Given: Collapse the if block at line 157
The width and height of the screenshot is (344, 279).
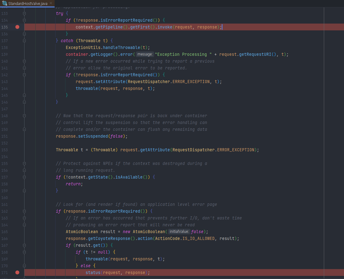Looking at the screenshot, I should (25, 177).
